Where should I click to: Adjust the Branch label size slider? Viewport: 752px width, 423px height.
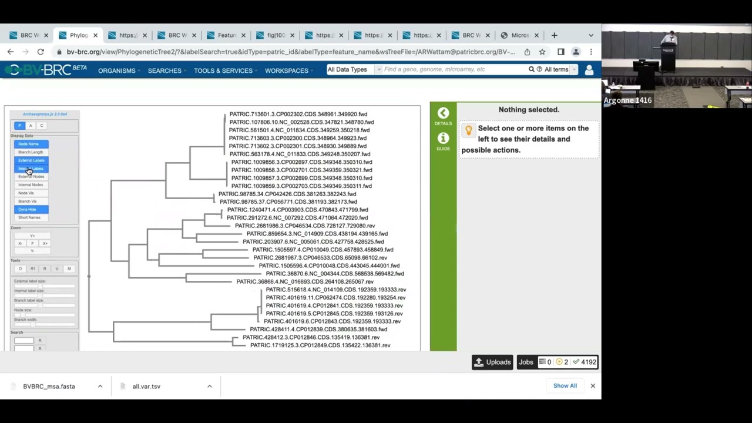tap(45, 305)
